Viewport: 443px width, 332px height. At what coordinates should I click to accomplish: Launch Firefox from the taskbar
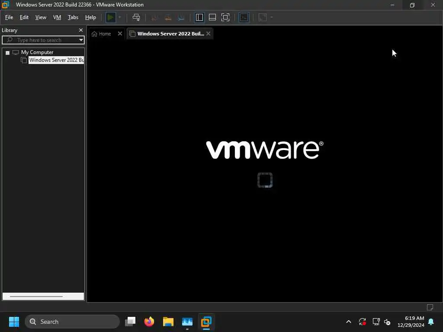click(x=149, y=322)
